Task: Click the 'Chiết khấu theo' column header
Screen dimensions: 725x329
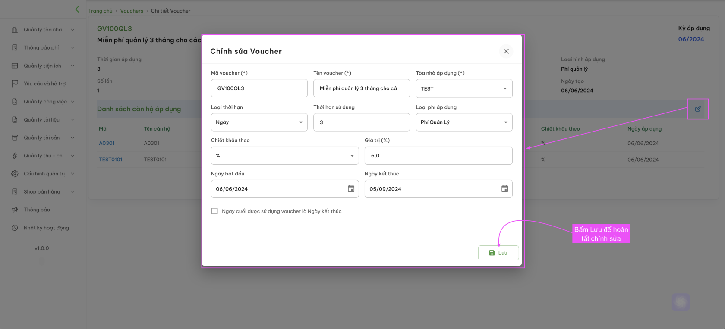Action: (560, 129)
